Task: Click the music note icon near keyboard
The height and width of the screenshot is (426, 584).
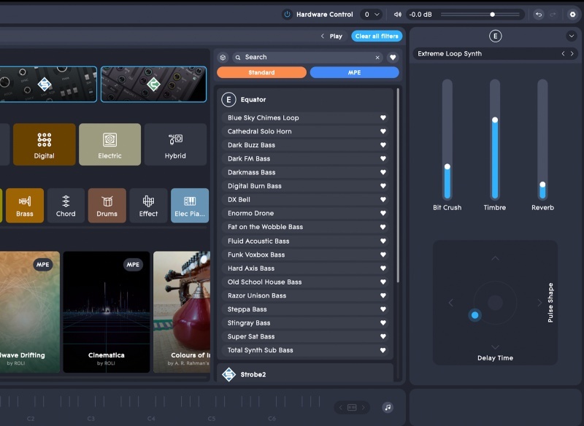Action: 388,407
